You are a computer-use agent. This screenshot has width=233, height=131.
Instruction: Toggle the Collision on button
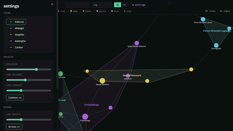click(x=15, y=98)
